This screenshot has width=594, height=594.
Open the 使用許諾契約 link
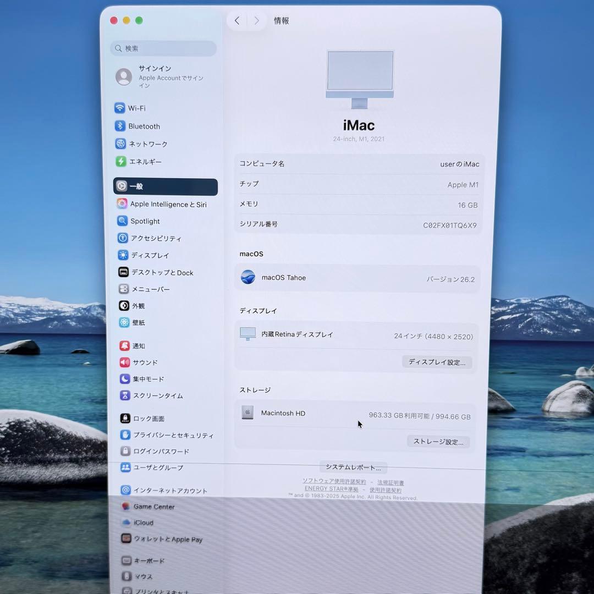point(386,490)
